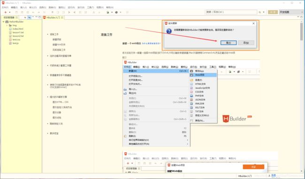Maximize the editor area
The image size is (305, 179).
(x=302, y=17)
